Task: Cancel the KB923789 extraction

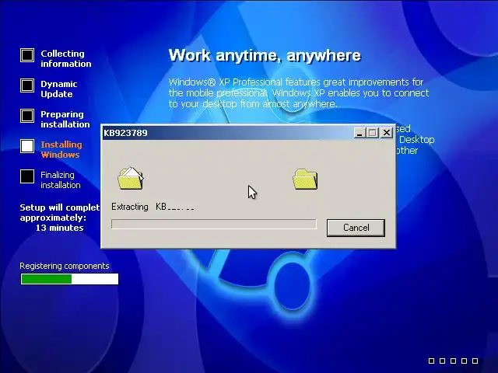Action: (x=356, y=228)
